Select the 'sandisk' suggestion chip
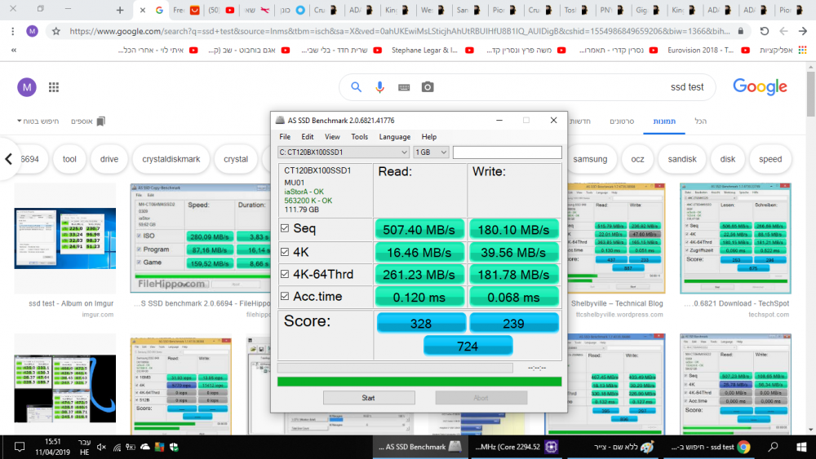Viewport: 816px width, 459px height. click(681, 159)
